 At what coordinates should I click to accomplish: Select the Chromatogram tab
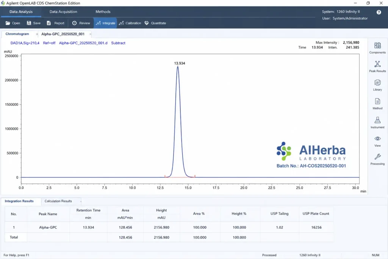click(17, 34)
